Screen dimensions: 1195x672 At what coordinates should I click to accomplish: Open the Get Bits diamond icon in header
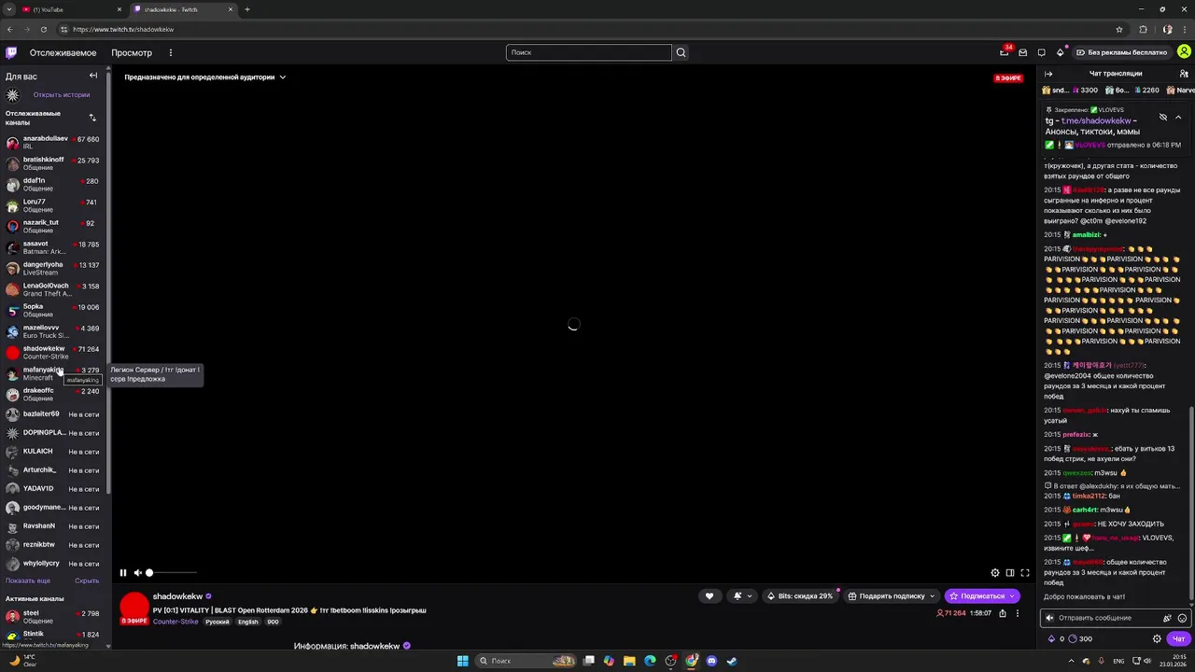point(1060,52)
